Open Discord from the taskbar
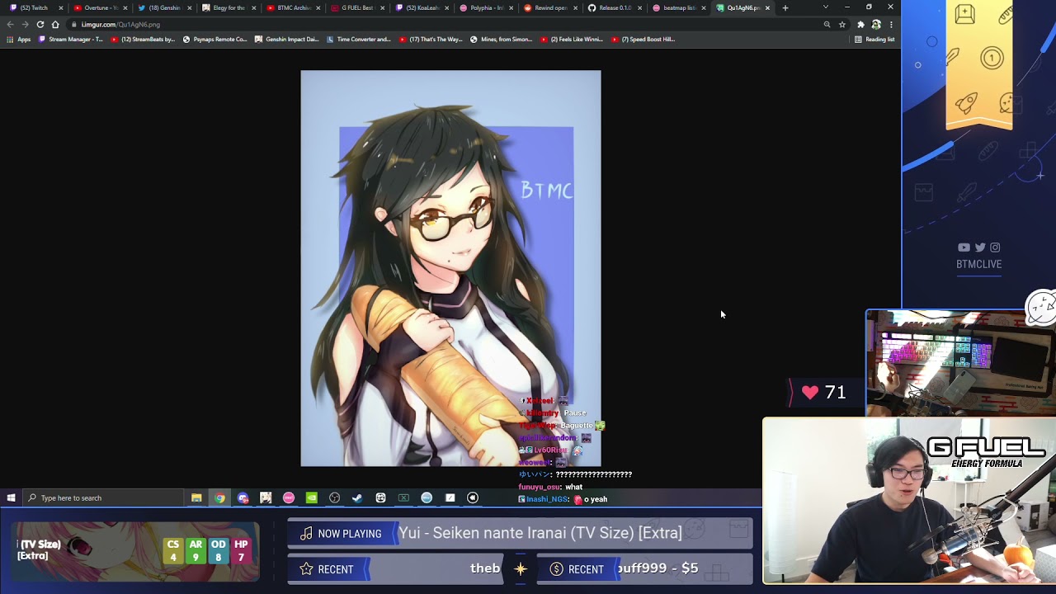 [243, 498]
